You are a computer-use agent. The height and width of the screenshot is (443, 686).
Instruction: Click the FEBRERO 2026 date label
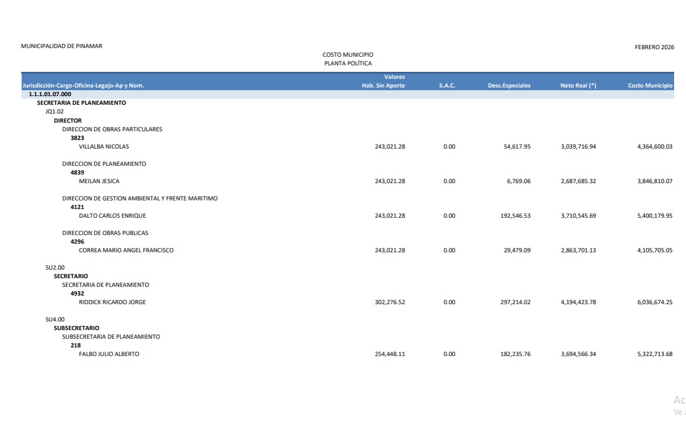[x=654, y=47]
